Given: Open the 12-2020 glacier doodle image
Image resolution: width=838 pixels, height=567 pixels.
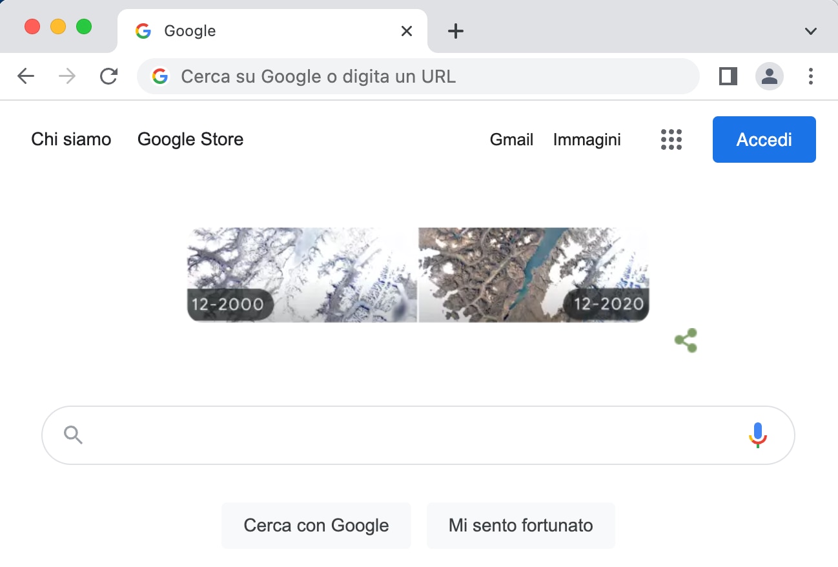Looking at the screenshot, I should click(x=534, y=274).
